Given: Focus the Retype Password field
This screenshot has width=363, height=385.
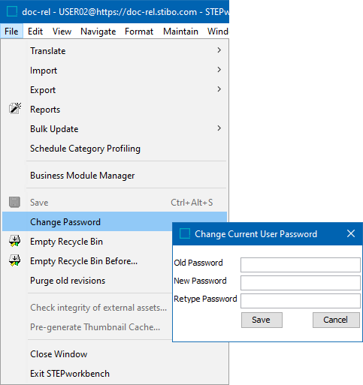Looking at the screenshot, I should tap(301, 301).
